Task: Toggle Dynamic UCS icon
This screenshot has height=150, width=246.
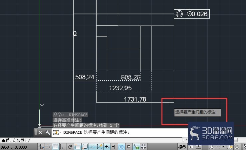Action: 100,147
